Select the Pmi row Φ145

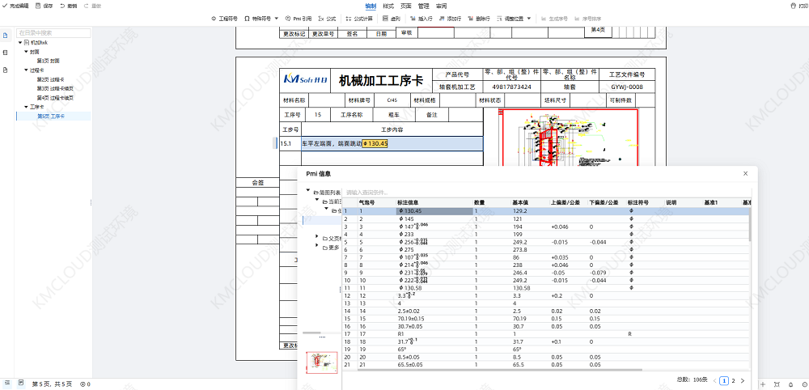[x=546, y=218]
